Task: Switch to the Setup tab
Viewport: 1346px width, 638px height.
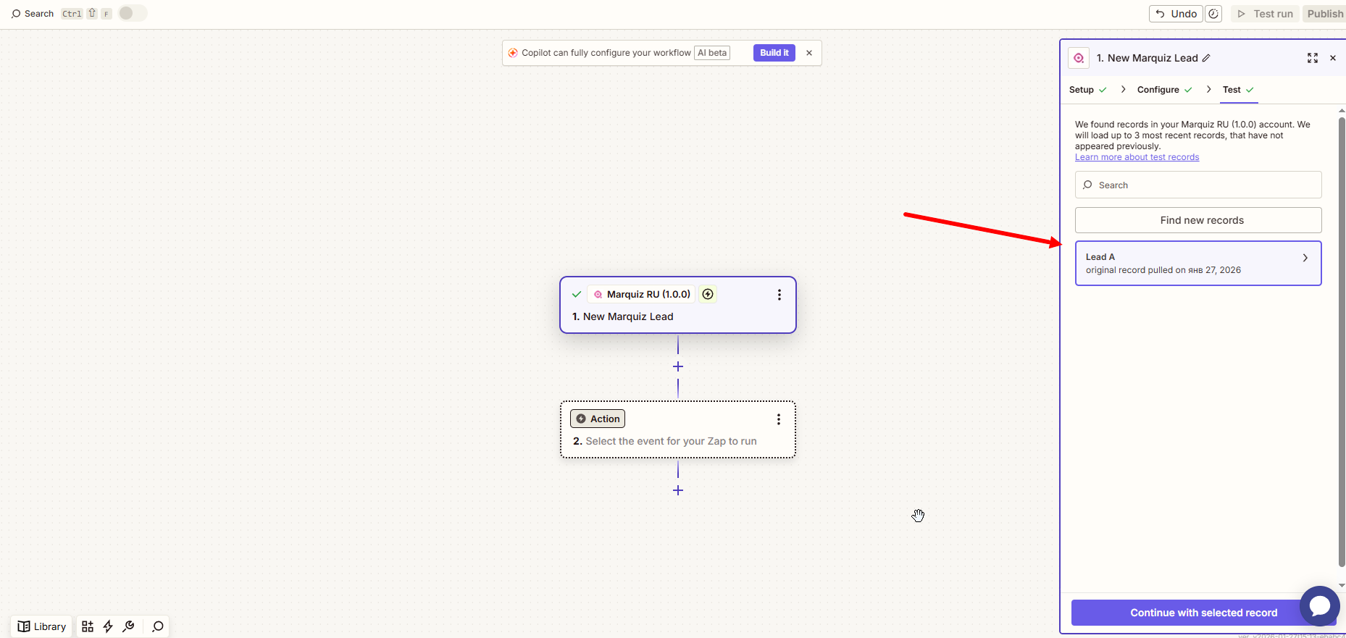Action: coord(1082,90)
